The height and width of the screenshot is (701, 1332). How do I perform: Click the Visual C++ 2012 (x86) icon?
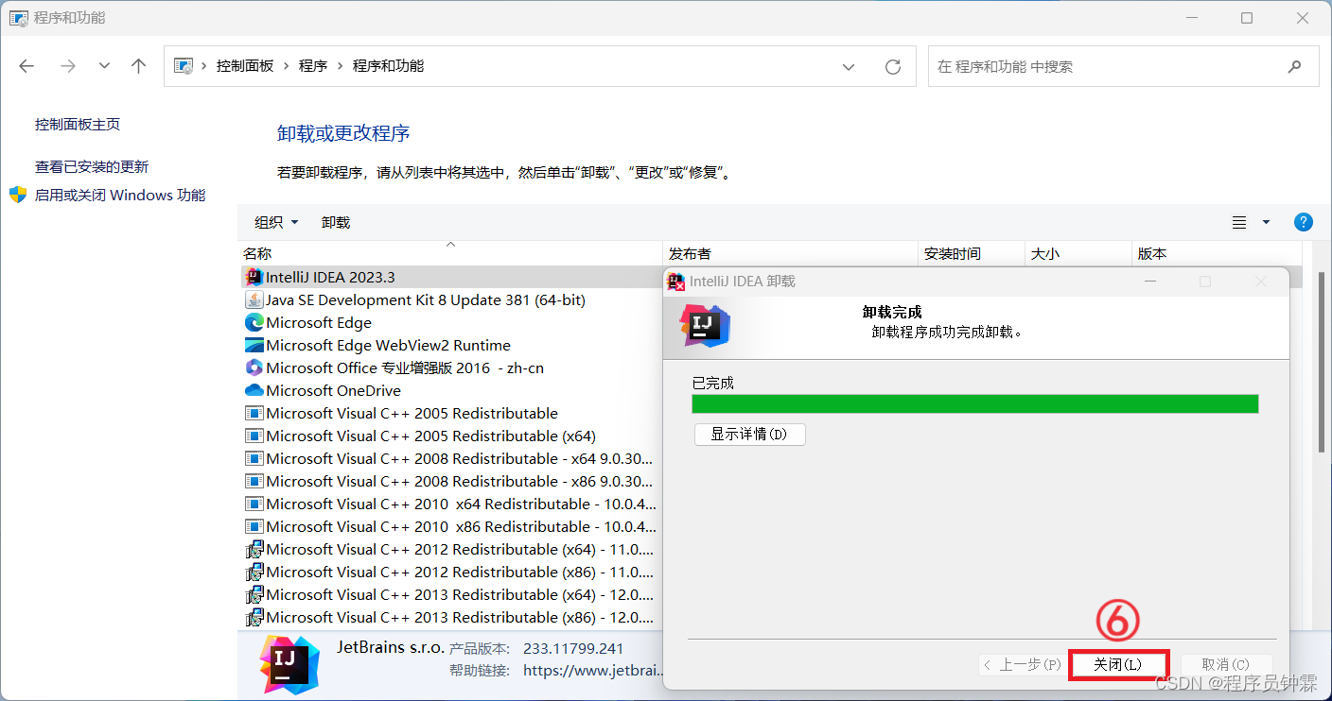tap(254, 572)
